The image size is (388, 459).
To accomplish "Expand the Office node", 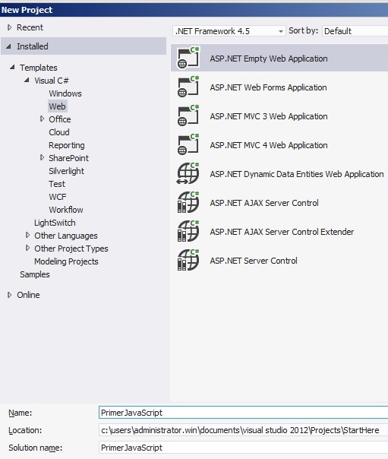I will 42,119.
